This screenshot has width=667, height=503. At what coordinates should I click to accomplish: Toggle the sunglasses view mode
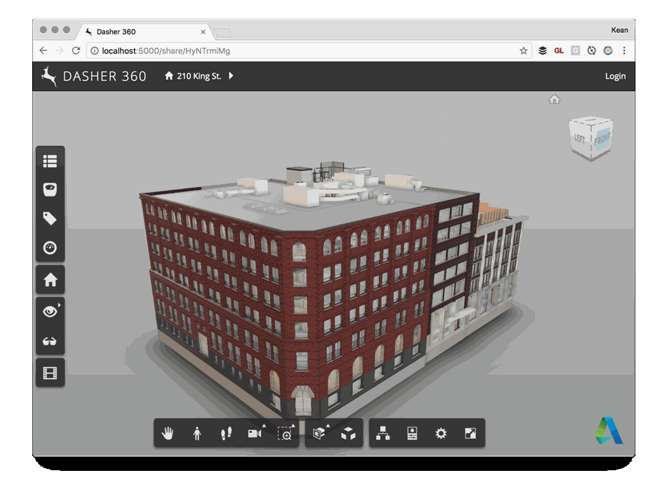50,341
